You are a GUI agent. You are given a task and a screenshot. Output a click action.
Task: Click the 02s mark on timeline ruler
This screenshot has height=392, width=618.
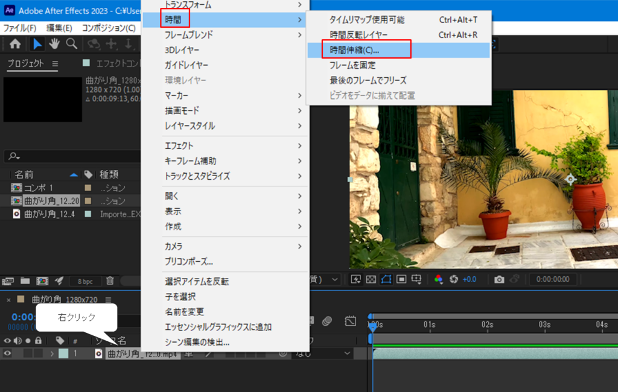[x=487, y=324]
